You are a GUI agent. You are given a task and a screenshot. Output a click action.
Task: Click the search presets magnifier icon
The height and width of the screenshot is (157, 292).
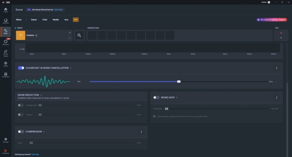coord(79,35)
